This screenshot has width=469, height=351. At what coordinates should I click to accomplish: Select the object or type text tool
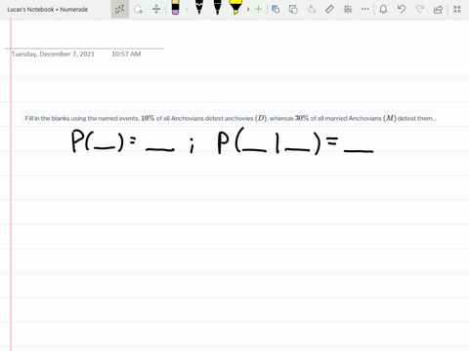click(119, 9)
